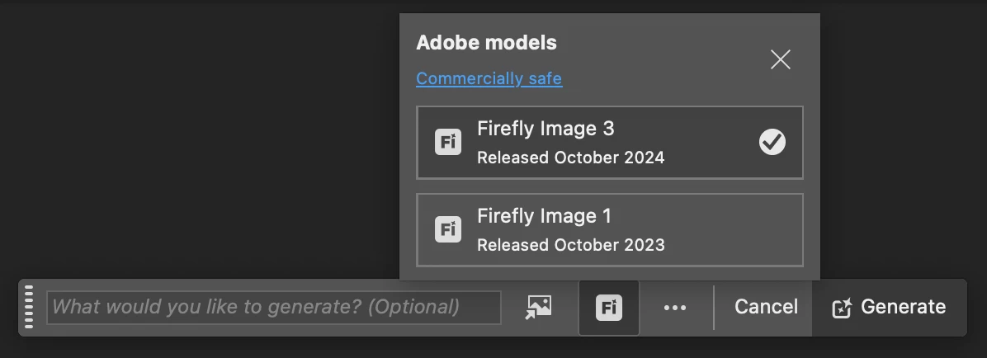Toggle the Firefly model selector button
The width and height of the screenshot is (987, 358).
tap(609, 308)
